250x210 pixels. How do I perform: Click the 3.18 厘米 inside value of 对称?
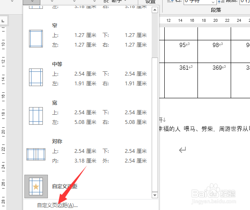click(85, 161)
